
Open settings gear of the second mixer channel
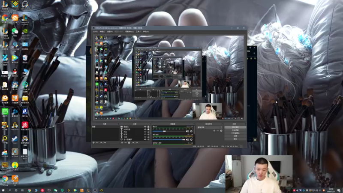tap(191, 140)
